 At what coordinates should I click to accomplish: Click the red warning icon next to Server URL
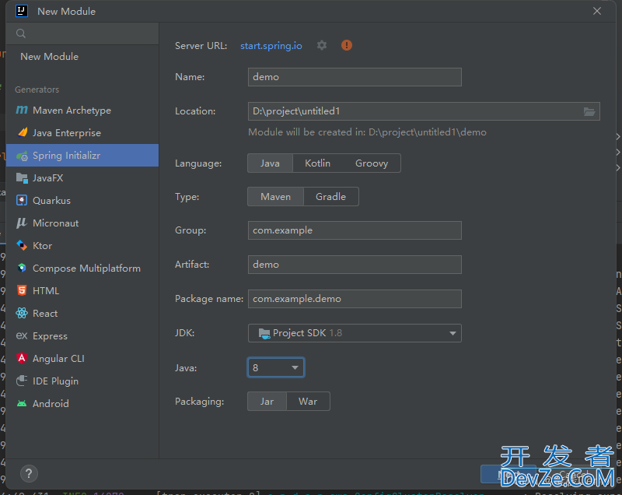click(x=347, y=45)
